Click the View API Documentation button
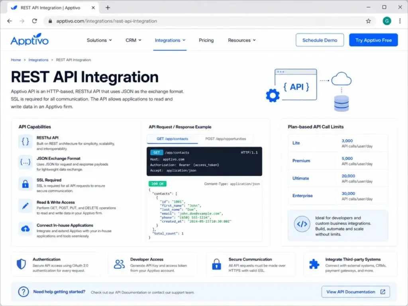The image size is (408, 306). (355, 292)
